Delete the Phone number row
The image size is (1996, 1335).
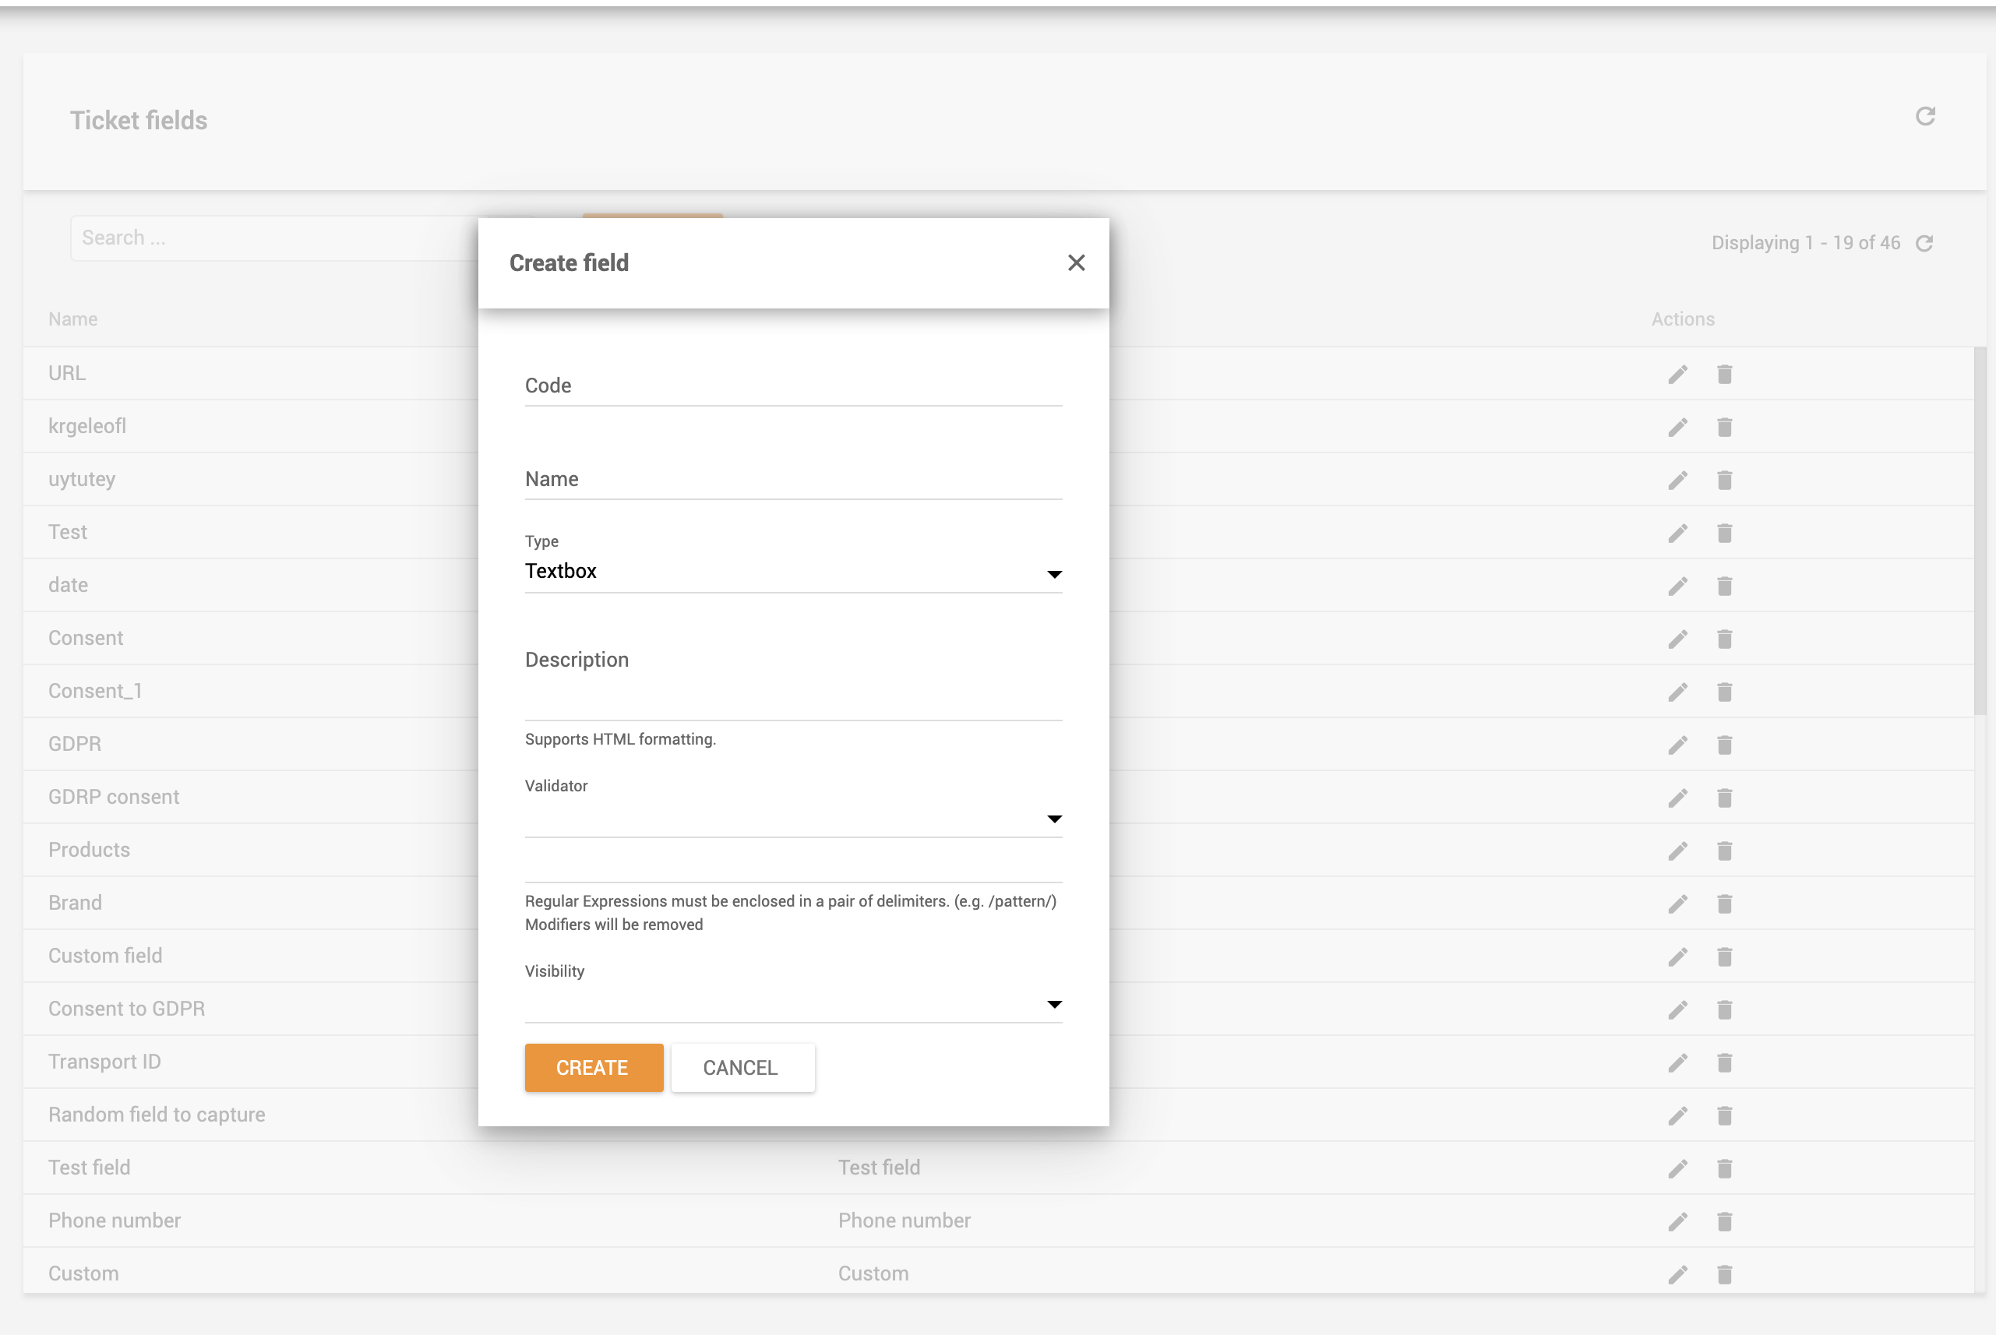[1724, 1222]
